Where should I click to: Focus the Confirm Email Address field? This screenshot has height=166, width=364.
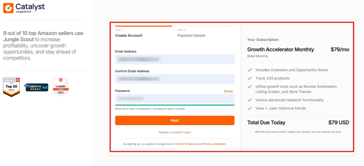(x=175, y=79)
